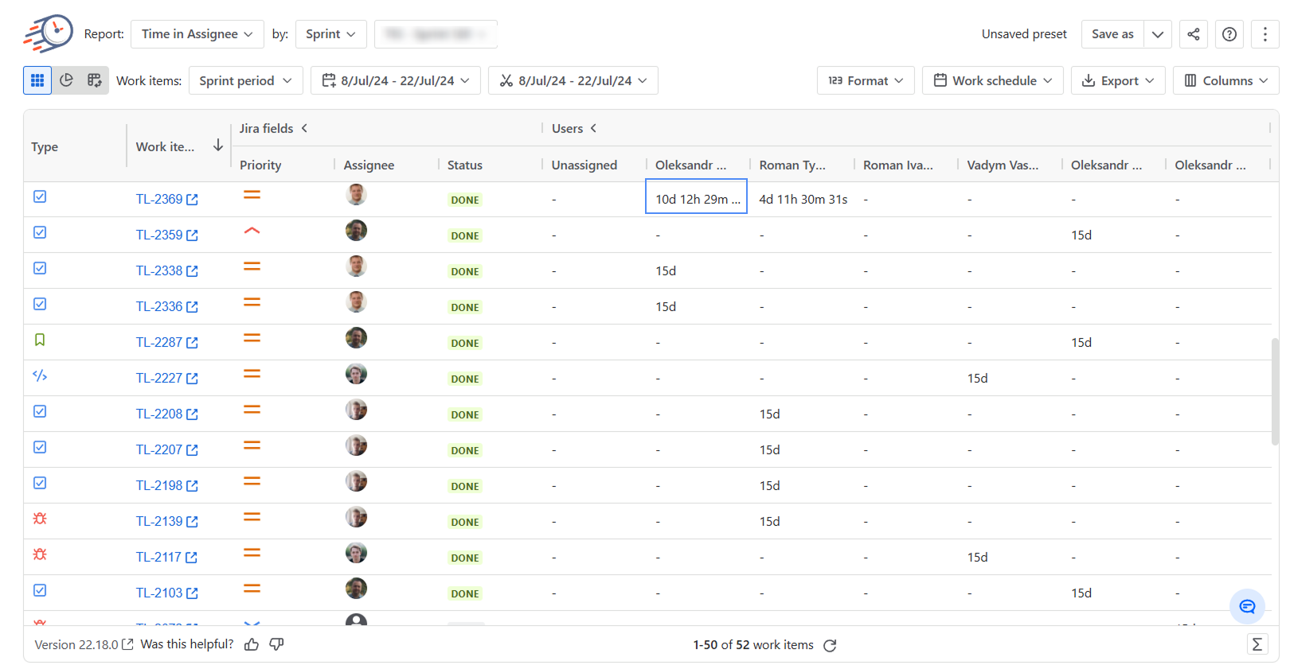The image size is (1290, 665).
Task: Collapse the Users column group
Action: pyautogui.click(x=593, y=128)
